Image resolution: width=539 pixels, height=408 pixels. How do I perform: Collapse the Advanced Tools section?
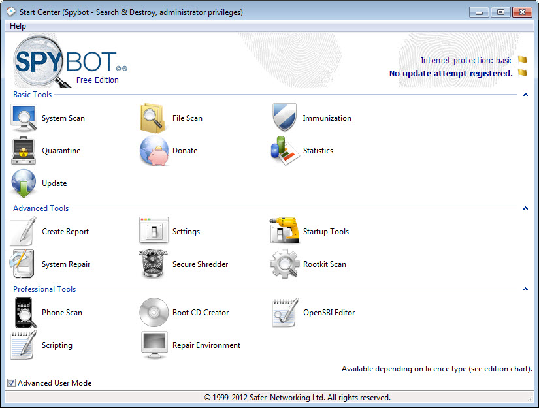pos(525,208)
